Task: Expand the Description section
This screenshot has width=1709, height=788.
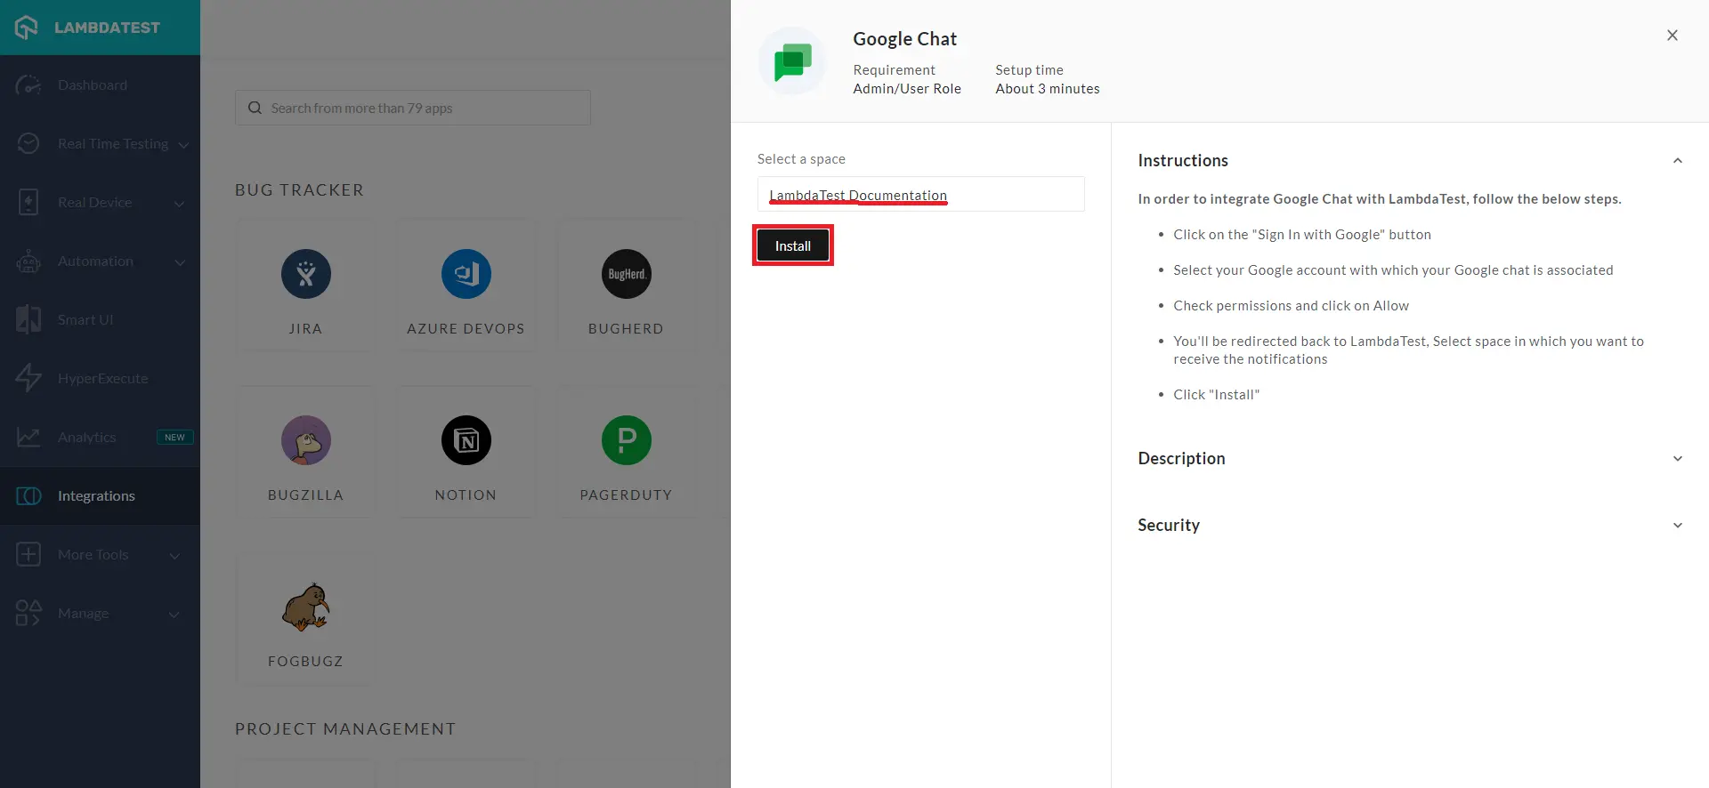Action: pos(1677,459)
